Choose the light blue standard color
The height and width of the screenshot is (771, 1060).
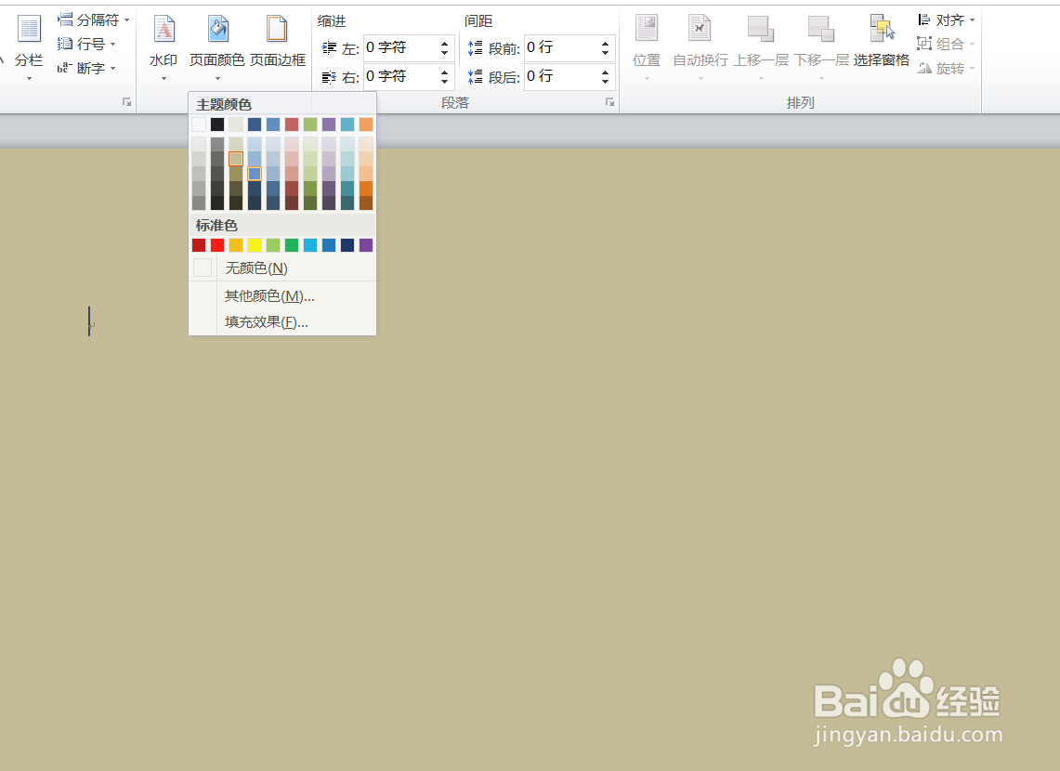(x=310, y=245)
